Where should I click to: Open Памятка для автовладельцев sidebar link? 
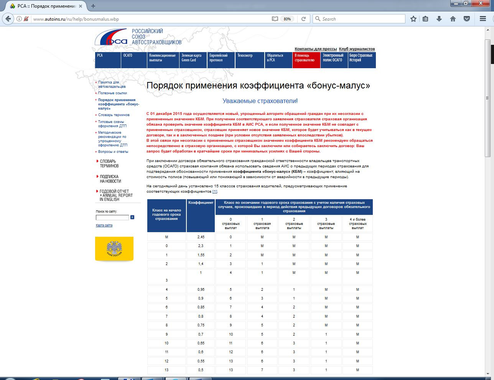(x=112, y=84)
